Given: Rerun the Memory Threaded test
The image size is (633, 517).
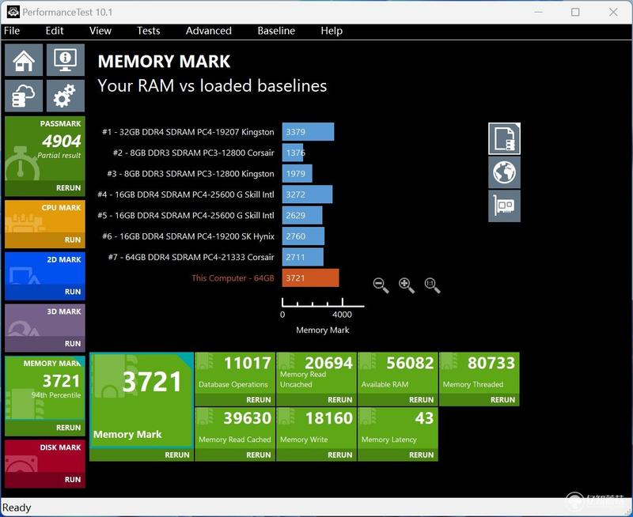Looking at the screenshot, I should (479, 400).
